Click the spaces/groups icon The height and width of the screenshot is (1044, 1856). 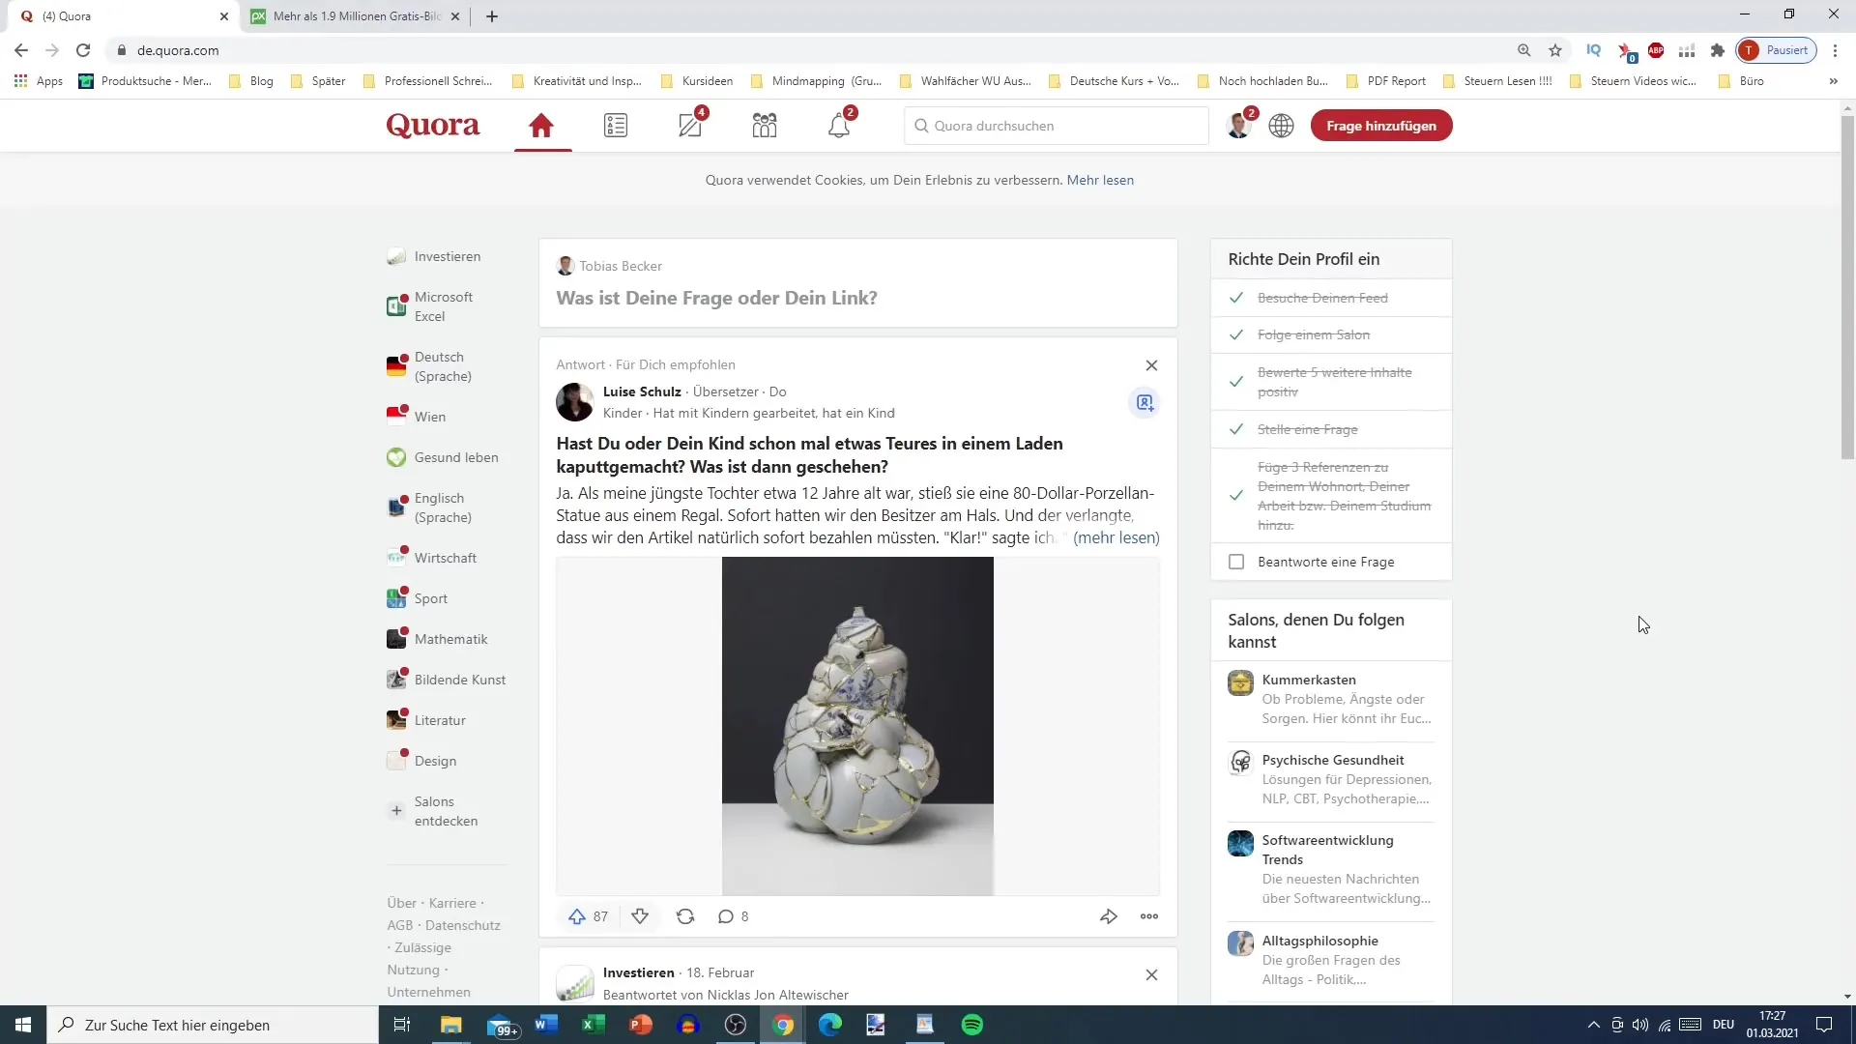coord(765,125)
